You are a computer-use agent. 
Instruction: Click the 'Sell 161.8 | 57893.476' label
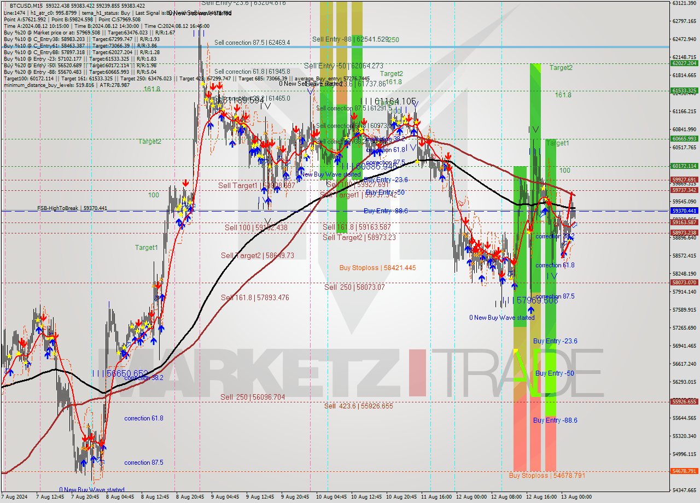click(255, 297)
